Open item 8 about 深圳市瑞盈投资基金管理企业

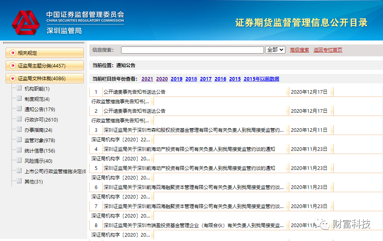(x=193, y=226)
